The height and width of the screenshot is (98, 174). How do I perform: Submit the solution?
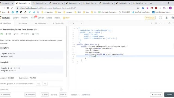pyautogui.click(x=169, y=94)
